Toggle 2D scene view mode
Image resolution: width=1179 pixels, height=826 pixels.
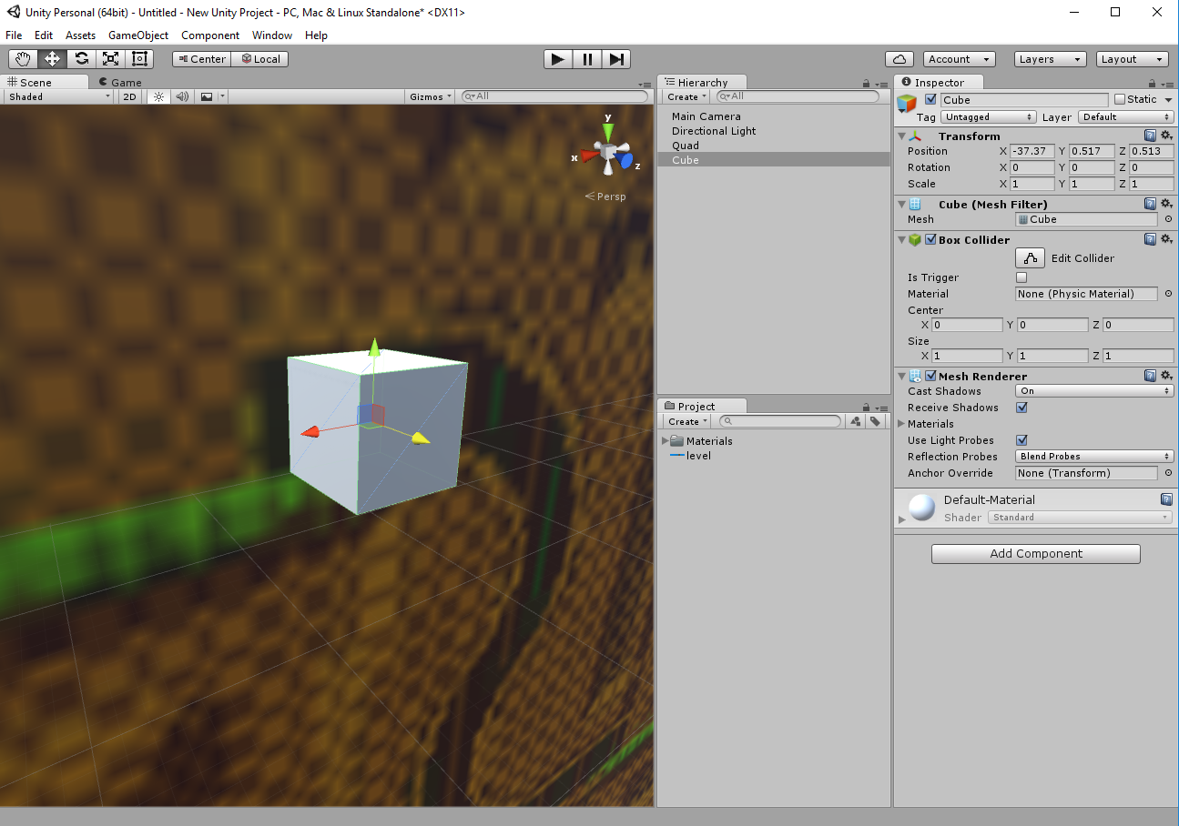click(x=130, y=96)
